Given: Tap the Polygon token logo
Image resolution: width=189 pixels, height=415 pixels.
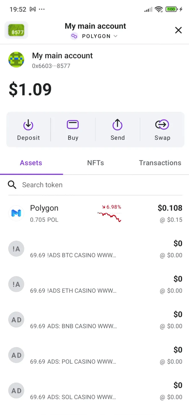Looking at the screenshot, I should coord(16,213).
